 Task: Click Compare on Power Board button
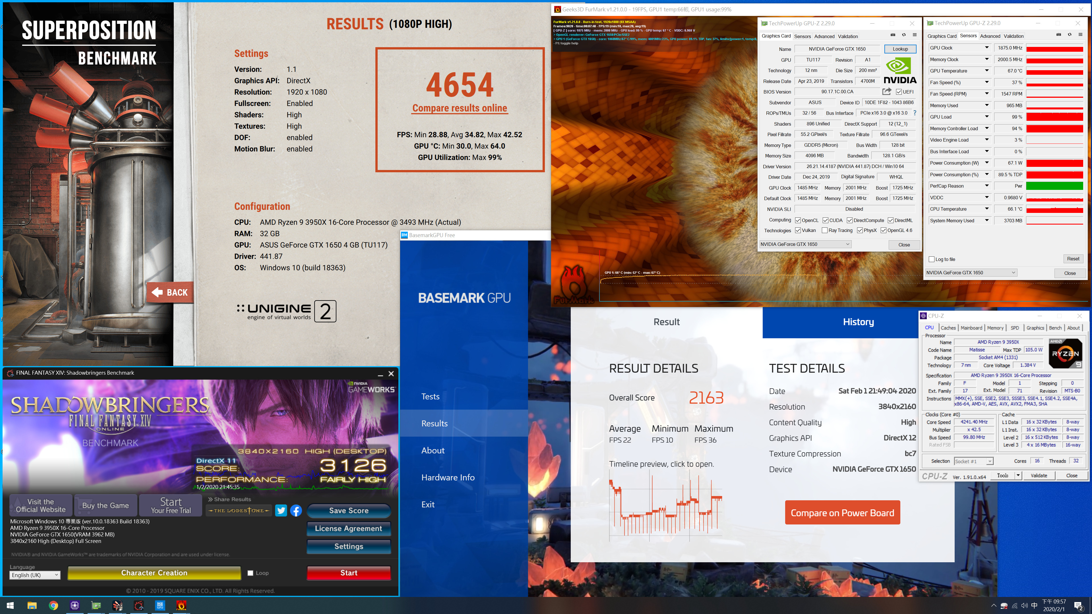tap(842, 513)
